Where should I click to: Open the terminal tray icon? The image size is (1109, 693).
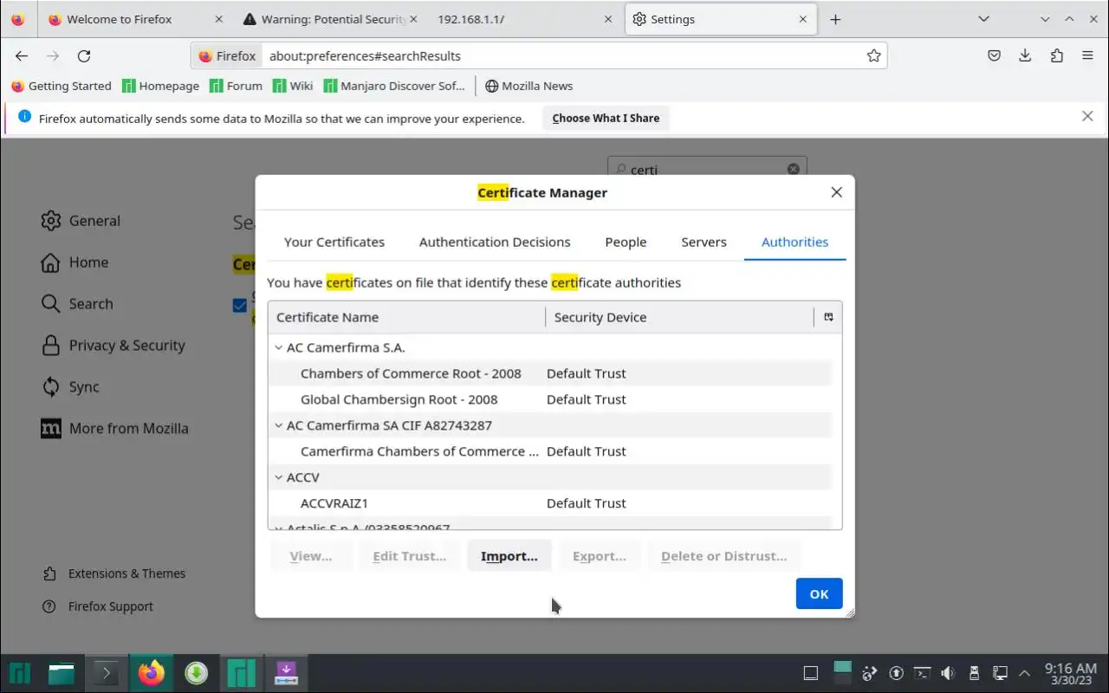923,672
